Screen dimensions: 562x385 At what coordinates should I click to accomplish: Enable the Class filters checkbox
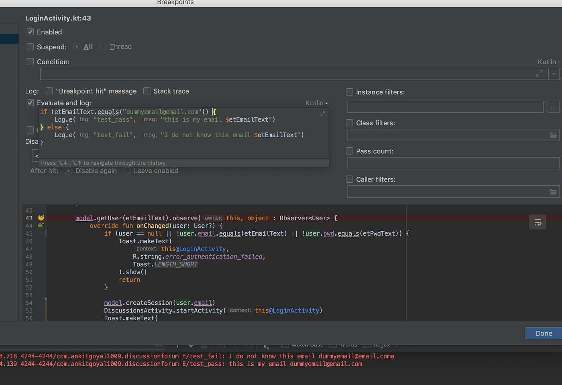tap(350, 123)
